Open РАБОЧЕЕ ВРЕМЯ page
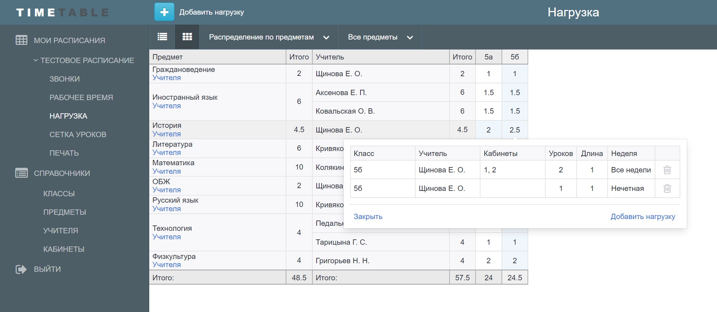This screenshot has width=717, height=312. [x=81, y=97]
